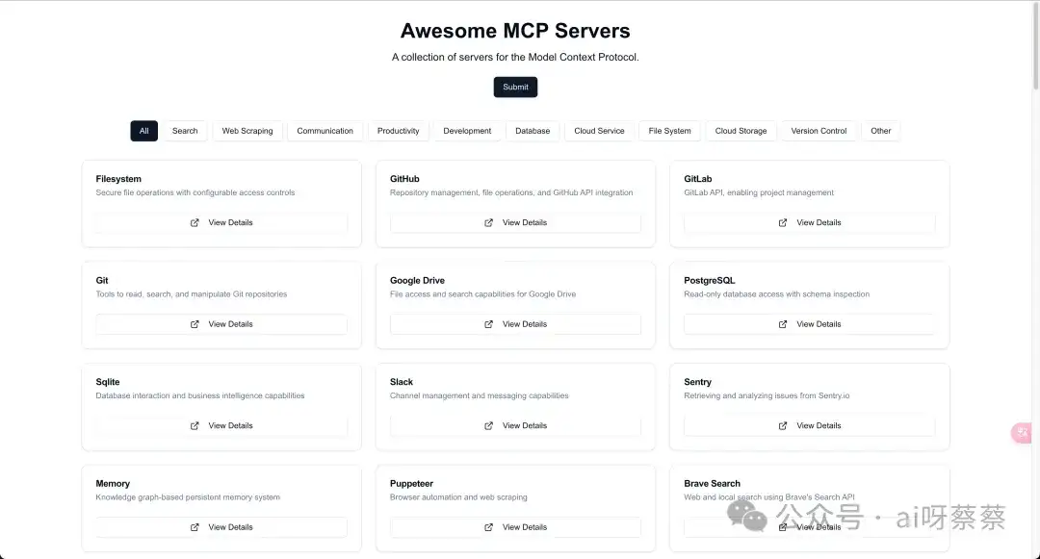Screen dimensions: 1040x559
Task: Select the Development category filter
Action: tap(467, 131)
